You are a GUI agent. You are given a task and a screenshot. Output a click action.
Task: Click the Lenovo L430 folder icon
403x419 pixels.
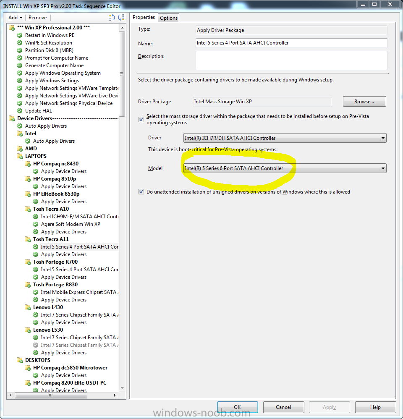pos(28,307)
